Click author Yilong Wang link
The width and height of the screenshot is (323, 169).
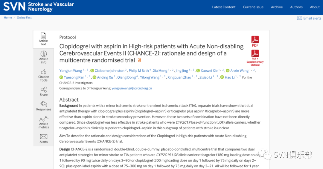[x=150, y=78]
